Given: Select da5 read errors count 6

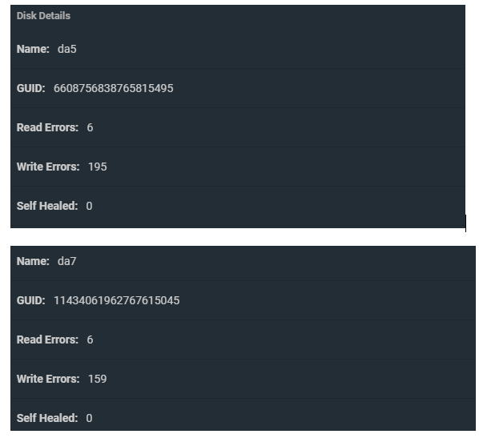Looking at the screenshot, I should click(x=90, y=127).
